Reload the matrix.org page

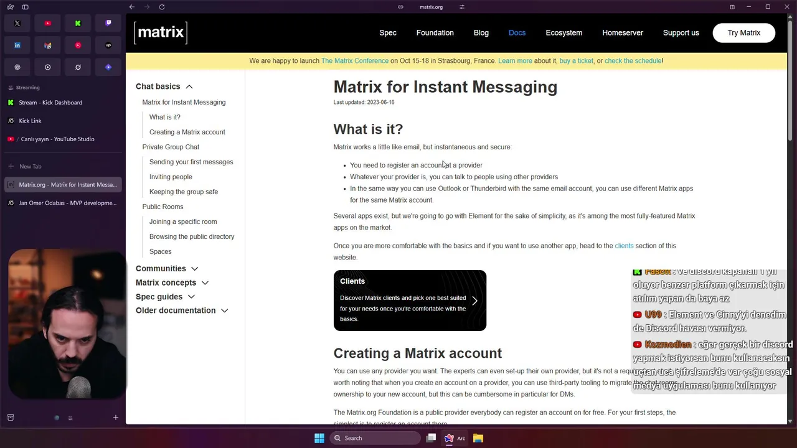pos(162,7)
